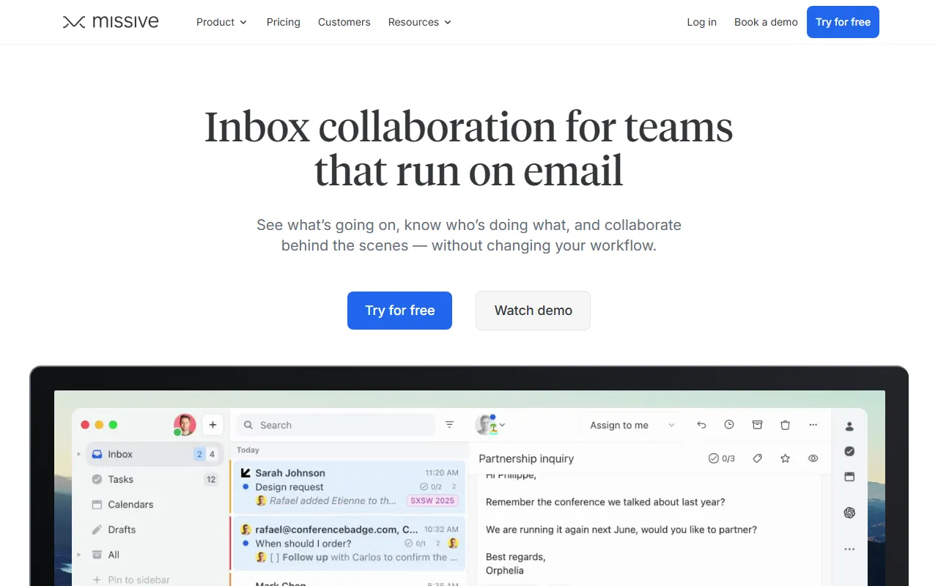Star the Partnership inquiry conversation
Image resolution: width=938 pixels, height=586 pixels.
[x=785, y=458]
